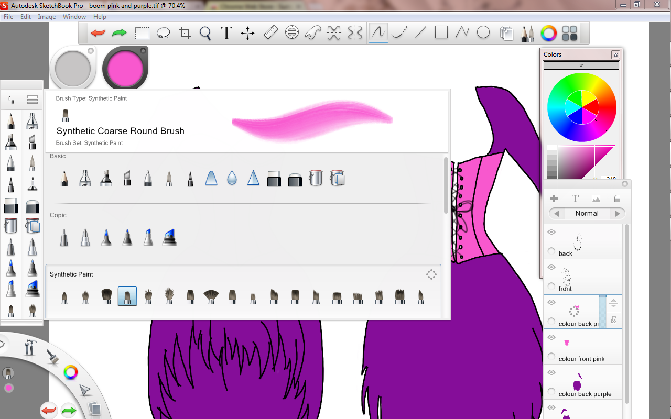
Task: Open the Synthetic Paint brush set options
Action: 431,274
